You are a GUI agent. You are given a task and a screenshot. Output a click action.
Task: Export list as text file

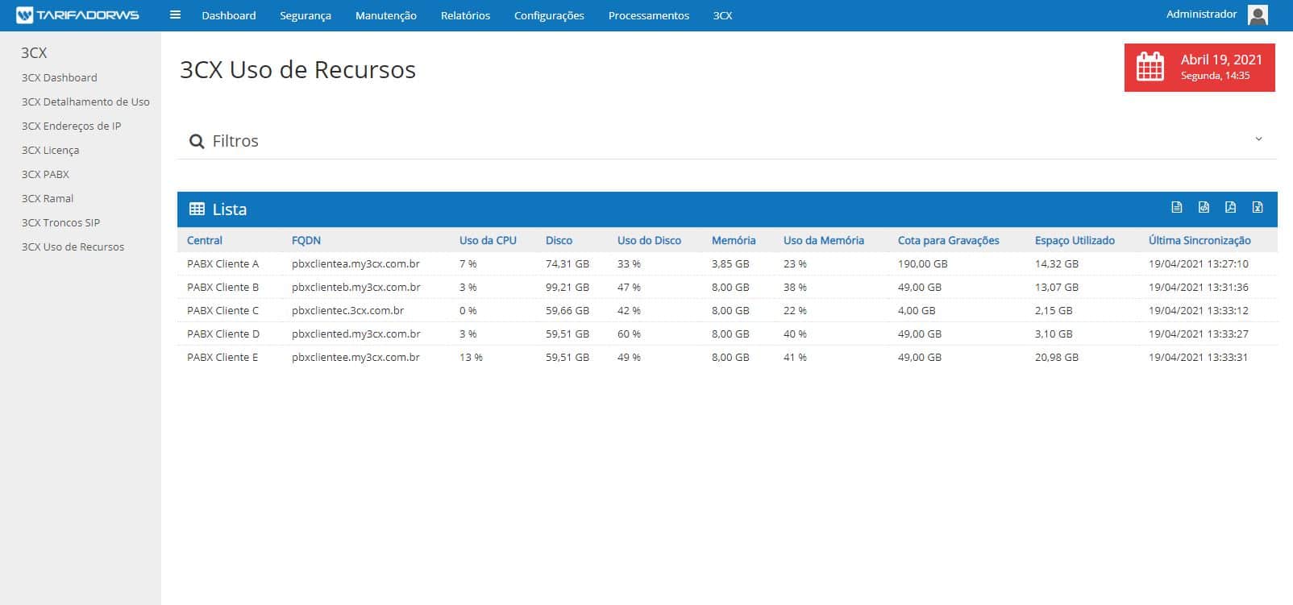pos(1177,208)
